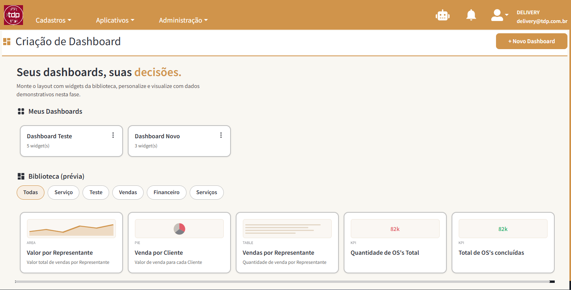Click green 82k preview of OS's concluídas
571x290 pixels.
click(x=503, y=229)
